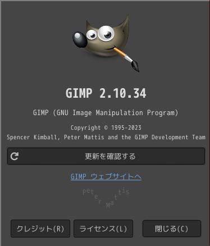Click the Spencer Kimball, Peter Mattis authors line
The height and width of the screenshot is (246, 210).
point(106,137)
